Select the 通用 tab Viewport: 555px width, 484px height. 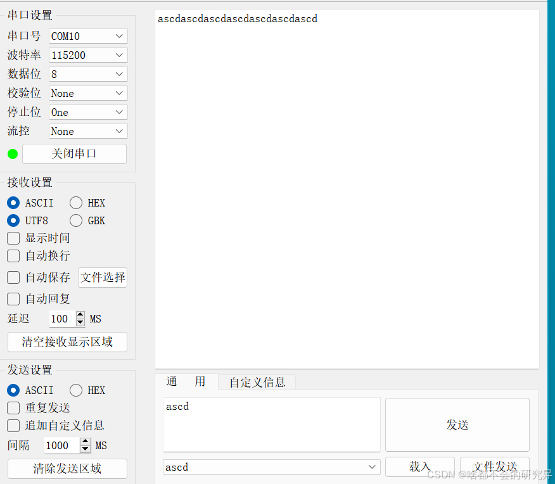tap(186, 382)
